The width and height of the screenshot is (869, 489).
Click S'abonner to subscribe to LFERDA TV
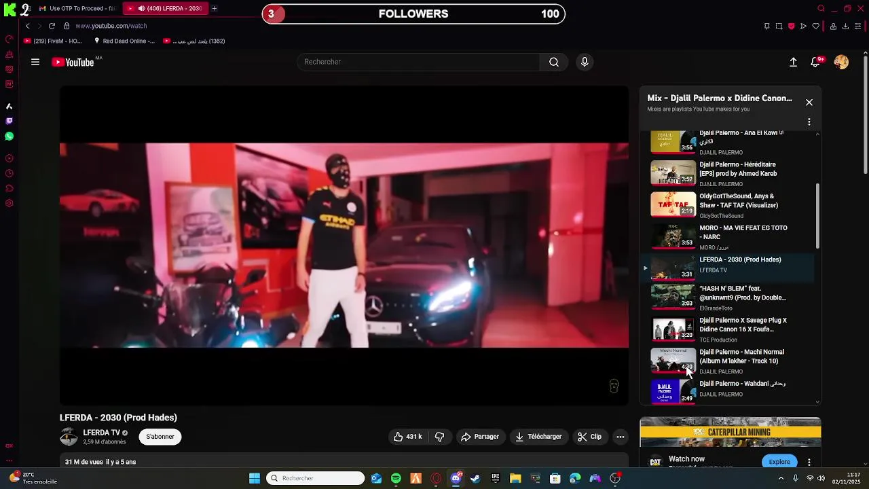(160, 437)
